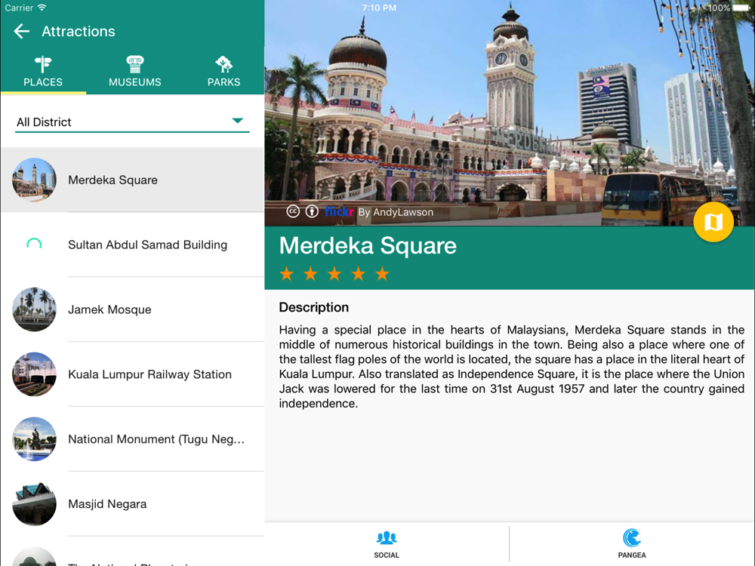Click the first rating star
The image size is (755, 566).
coord(286,274)
